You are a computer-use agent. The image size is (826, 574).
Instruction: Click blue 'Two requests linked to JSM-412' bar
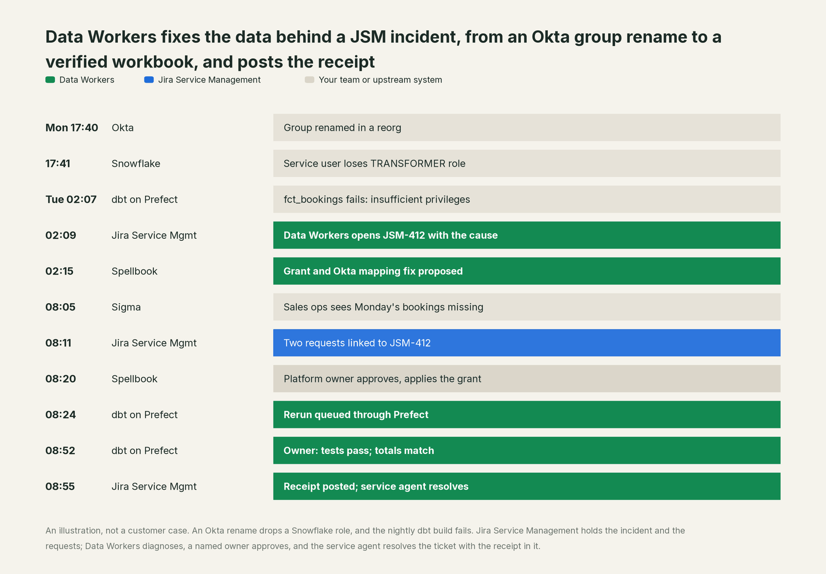[x=527, y=343]
